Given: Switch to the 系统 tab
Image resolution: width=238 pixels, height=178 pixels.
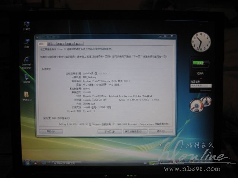Looking at the screenshot, I should 42,44.
